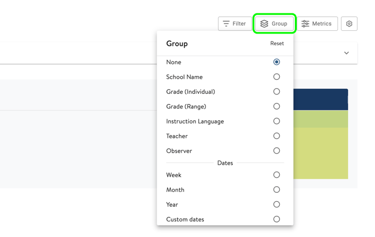Choose Month date grouping
This screenshot has height=237, width=375.
tap(276, 190)
